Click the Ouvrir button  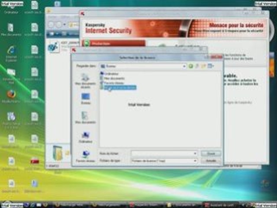click(211, 153)
